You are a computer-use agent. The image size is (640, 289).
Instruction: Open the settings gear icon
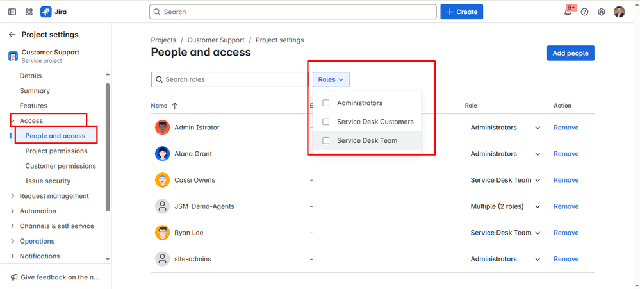[601, 12]
